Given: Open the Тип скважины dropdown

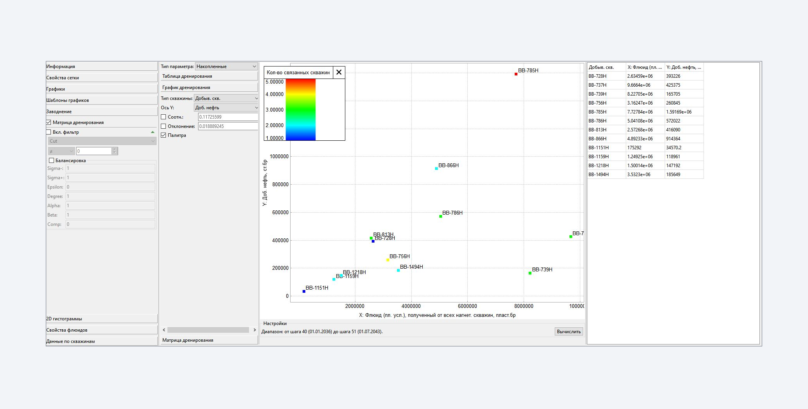Looking at the screenshot, I should (x=226, y=98).
